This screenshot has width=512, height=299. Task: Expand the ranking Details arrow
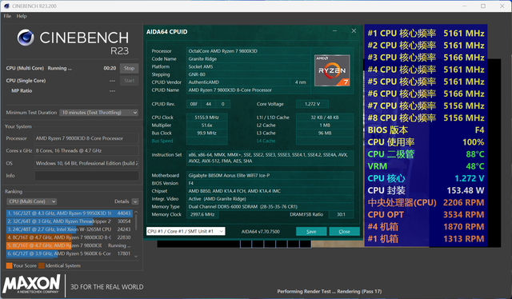pyautogui.click(x=135, y=201)
